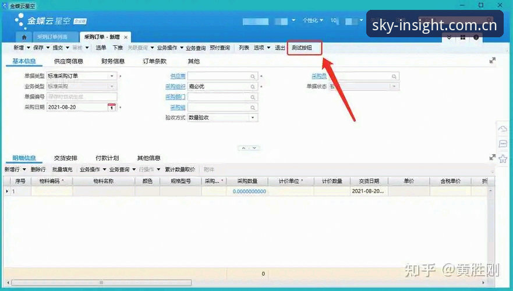Click the 含税单价 column header

coord(451,181)
